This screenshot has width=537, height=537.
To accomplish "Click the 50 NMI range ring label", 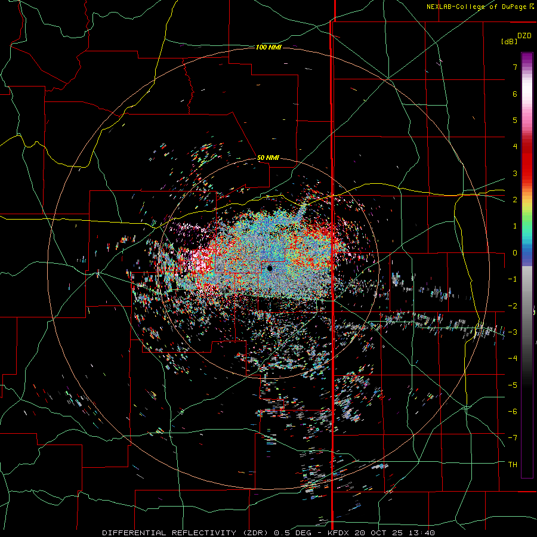I will pos(268,158).
